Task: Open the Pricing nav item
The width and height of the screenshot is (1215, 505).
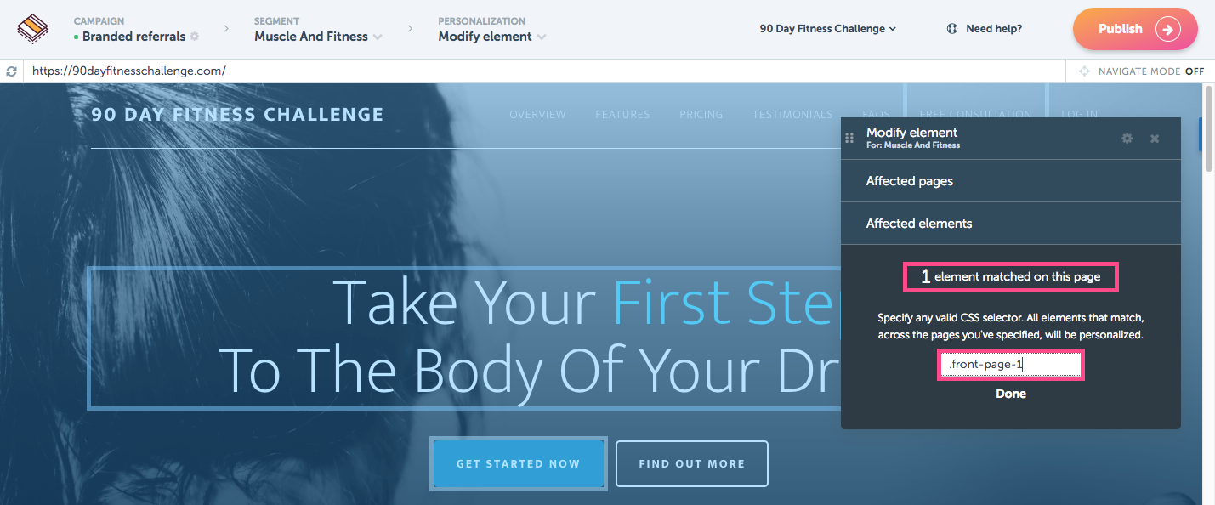Action: click(701, 114)
